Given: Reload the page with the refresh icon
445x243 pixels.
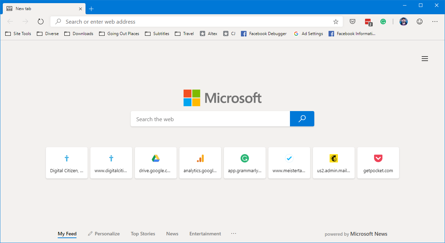Looking at the screenshot, I should pyautogui.click(x=41, y=21).
